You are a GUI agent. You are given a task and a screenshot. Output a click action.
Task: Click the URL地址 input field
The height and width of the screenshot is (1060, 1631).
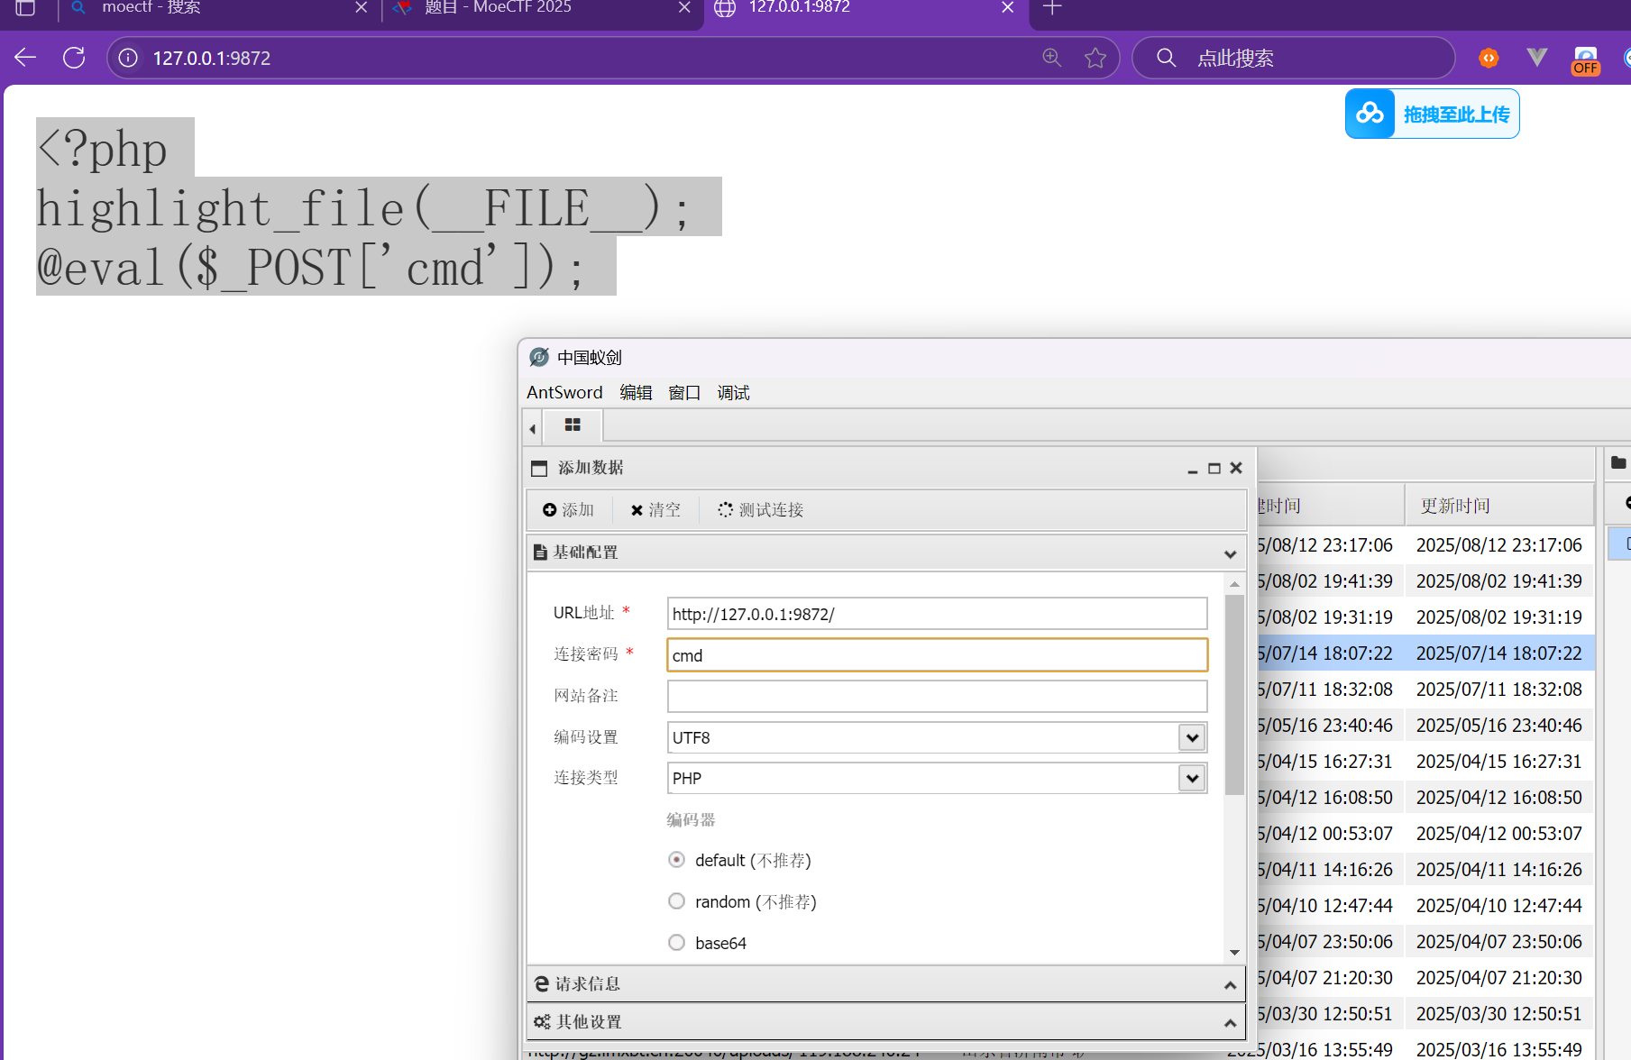point(937,614)
